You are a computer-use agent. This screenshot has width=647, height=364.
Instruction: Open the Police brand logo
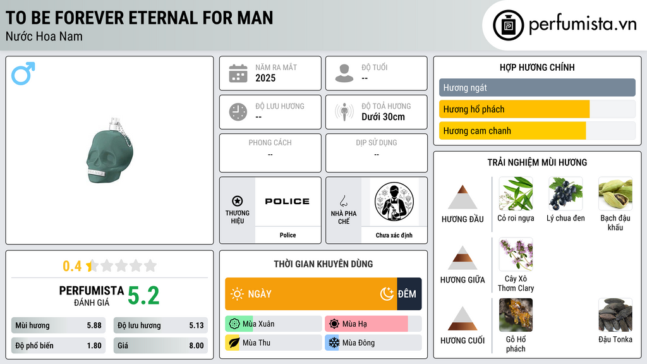tap(287, 202)
